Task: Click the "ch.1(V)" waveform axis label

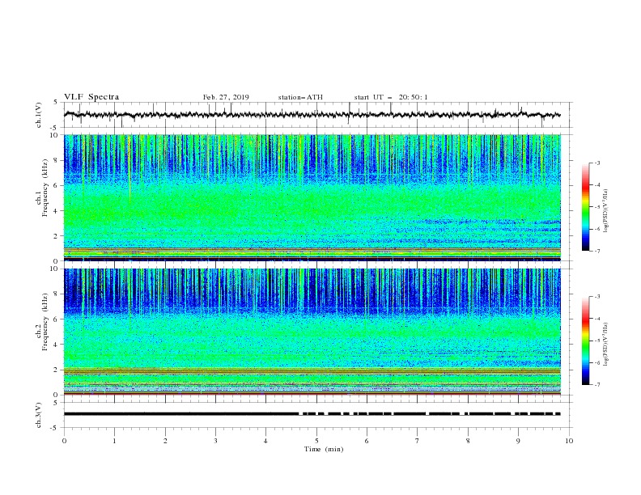Action: coord(39,115)
